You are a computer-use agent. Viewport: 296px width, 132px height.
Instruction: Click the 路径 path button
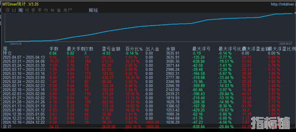(93, 10)
